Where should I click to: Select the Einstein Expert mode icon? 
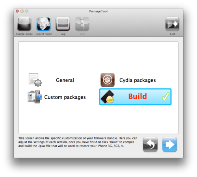(43, 24)
